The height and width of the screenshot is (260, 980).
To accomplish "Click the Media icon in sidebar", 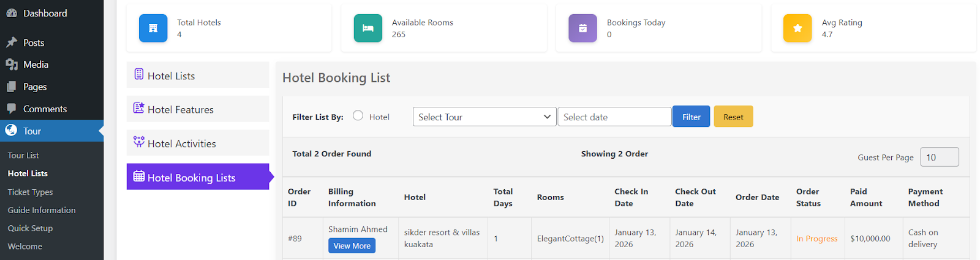I will (x=12, y=65).
